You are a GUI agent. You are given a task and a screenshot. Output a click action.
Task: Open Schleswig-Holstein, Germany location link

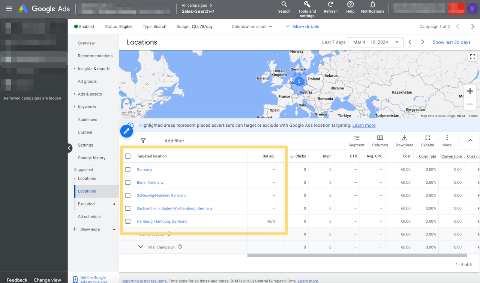[161, 196]
